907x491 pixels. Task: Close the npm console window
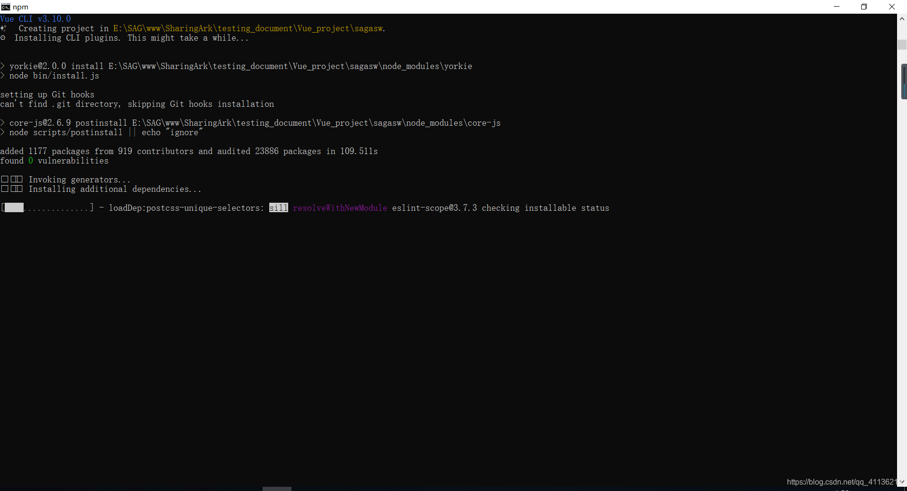[892, 7]
